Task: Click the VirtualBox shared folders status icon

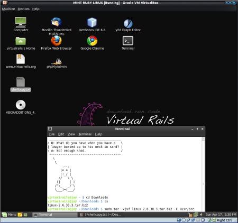Action: click(x=198, y=220)
